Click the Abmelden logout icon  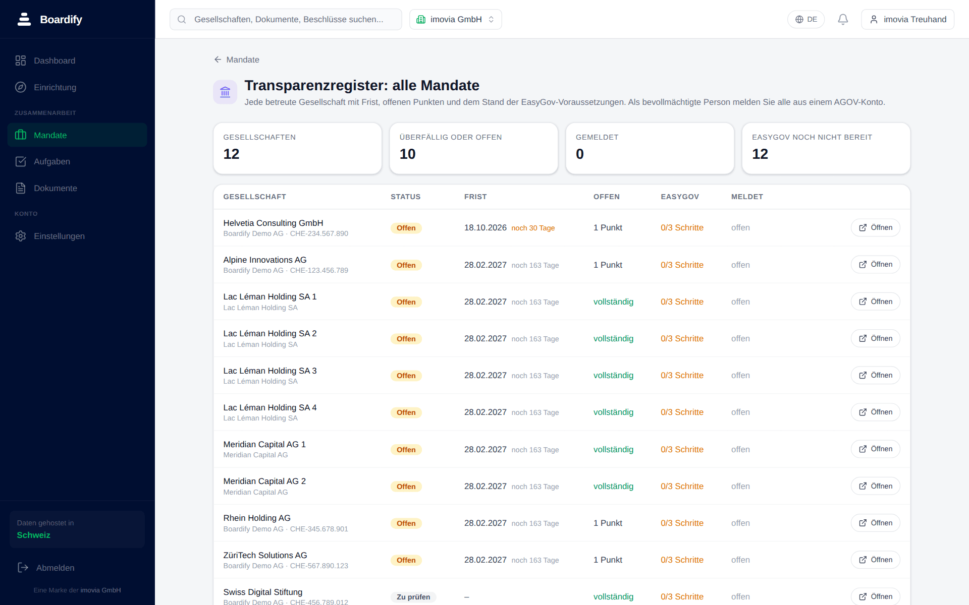(x=23, y=568)
